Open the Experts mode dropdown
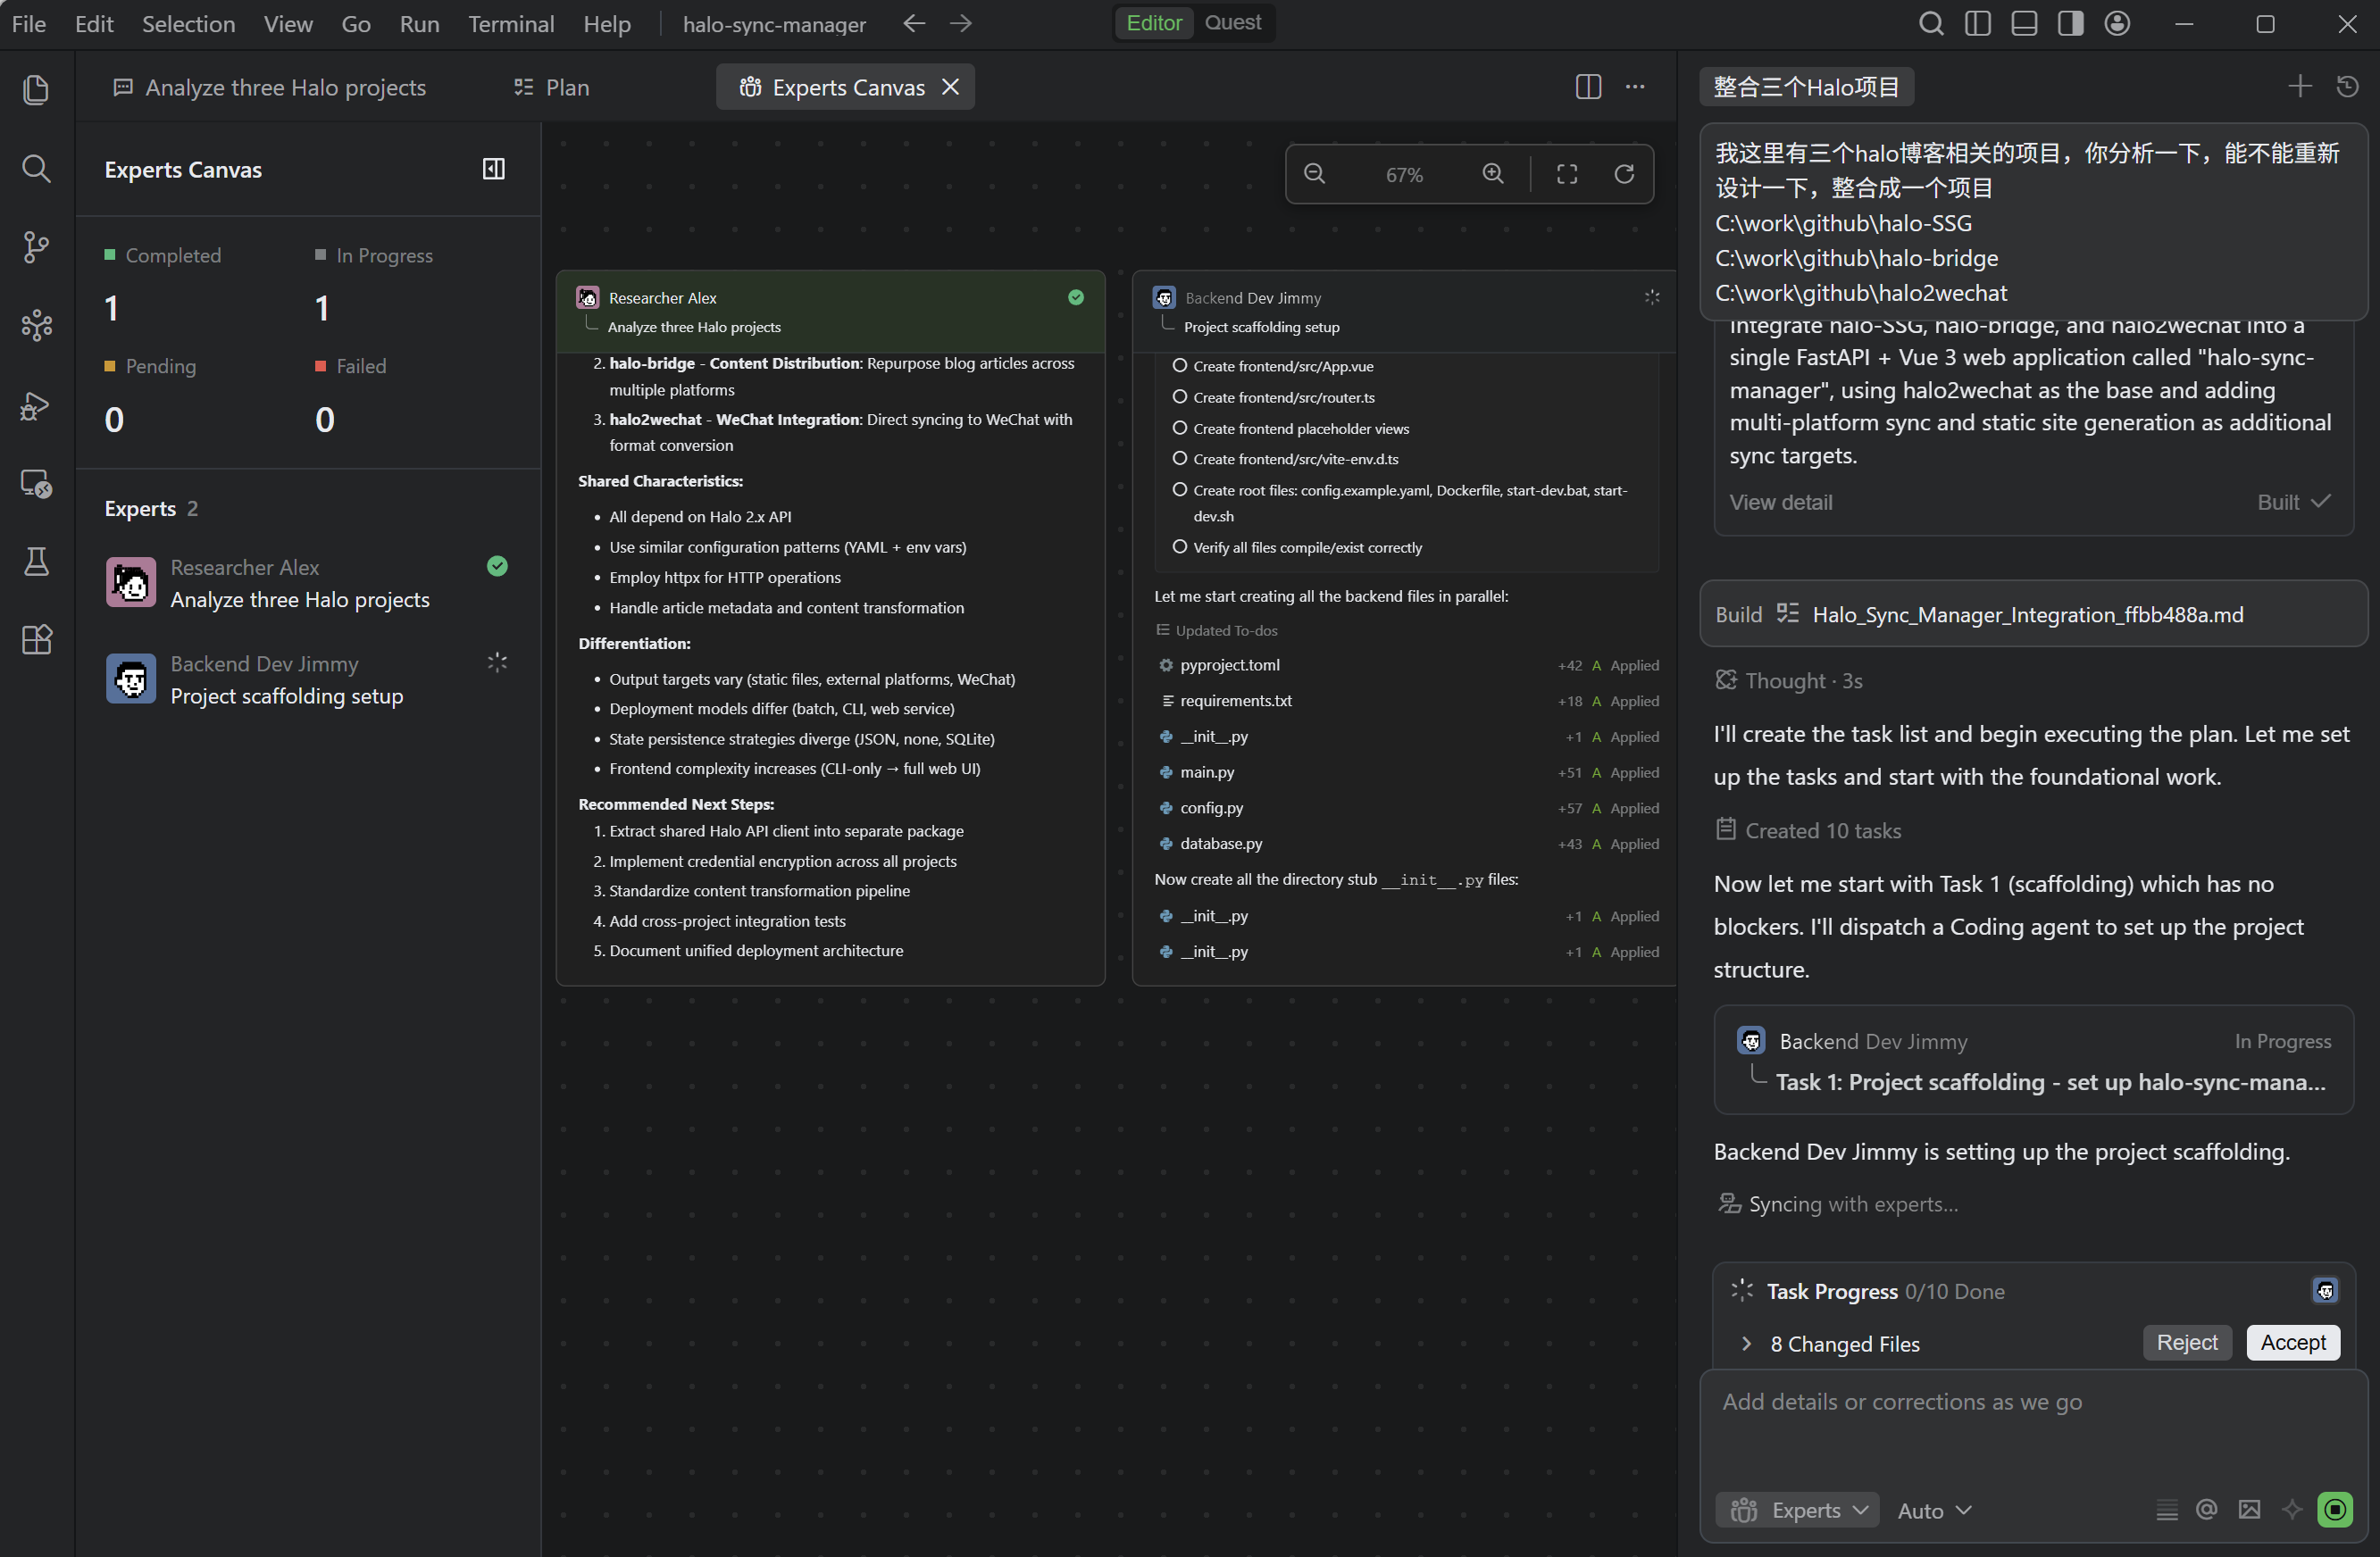The height and width of the screenshot is (1557, 2380). click(x=1798, y=1510)
